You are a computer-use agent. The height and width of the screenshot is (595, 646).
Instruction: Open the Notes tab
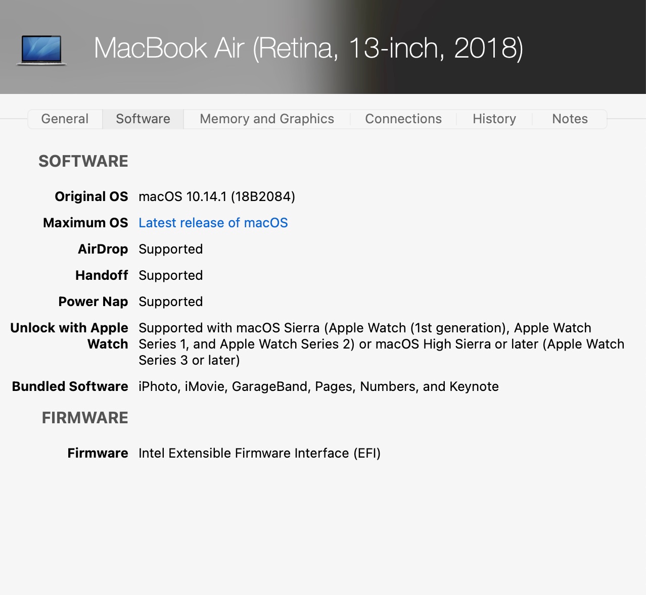570,119
